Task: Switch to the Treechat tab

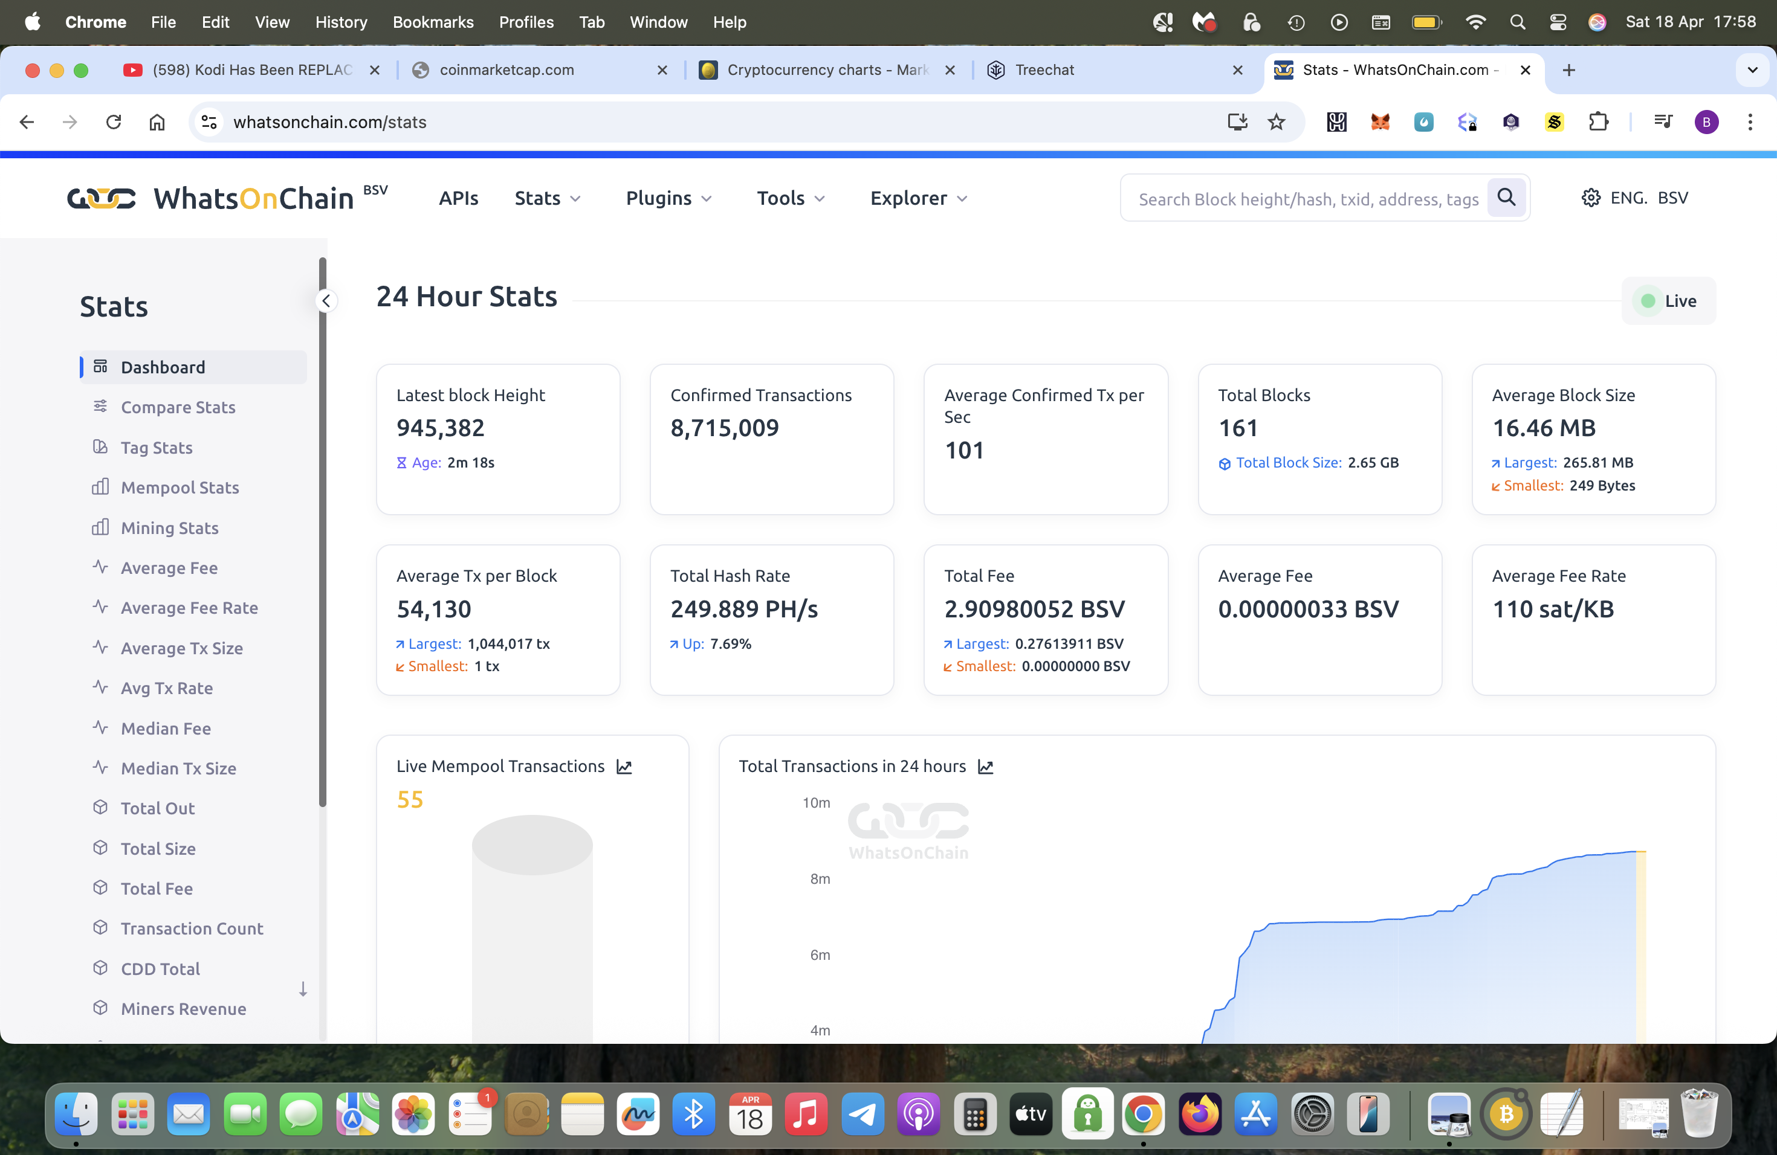Action: pyautogui.click(x=1116, y=70)
